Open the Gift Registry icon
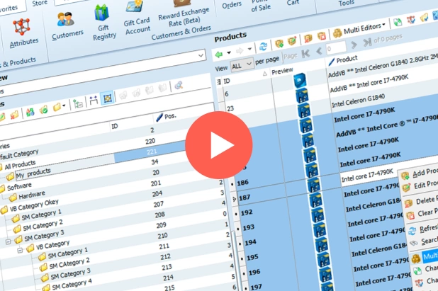The image size is (438, 291). [103, 23]
